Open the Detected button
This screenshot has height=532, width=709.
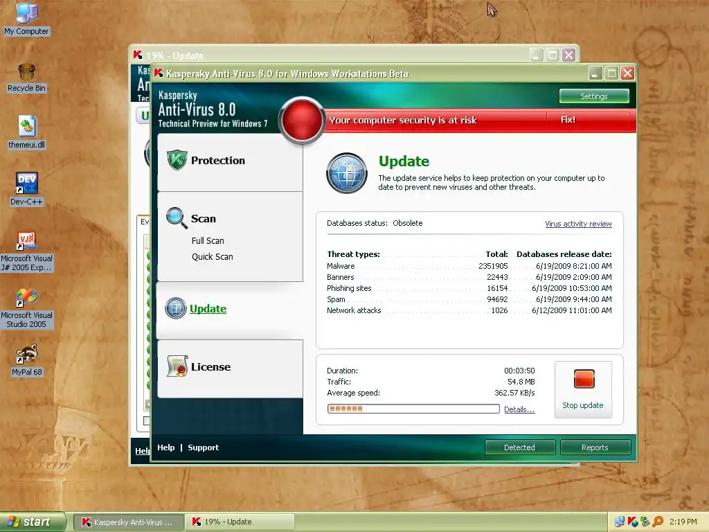click(x=519, y=447)
